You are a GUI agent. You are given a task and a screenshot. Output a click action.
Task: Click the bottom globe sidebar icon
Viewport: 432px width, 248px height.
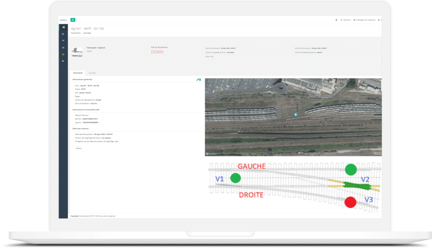coord(64,61)
